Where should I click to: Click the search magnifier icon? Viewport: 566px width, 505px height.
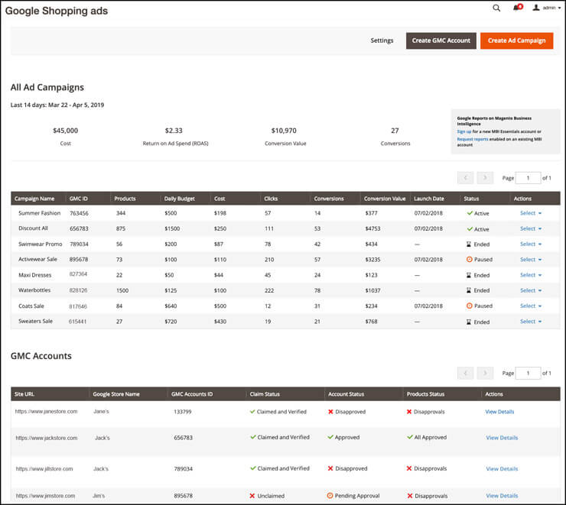(x=496, y=8)
